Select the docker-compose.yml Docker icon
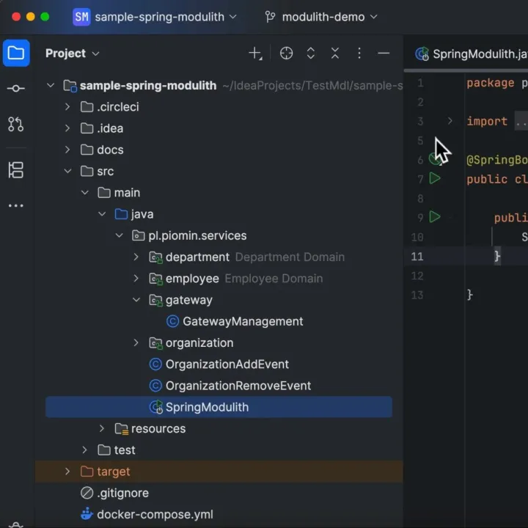This screenshot has height=528, width=528. [87, 514]
